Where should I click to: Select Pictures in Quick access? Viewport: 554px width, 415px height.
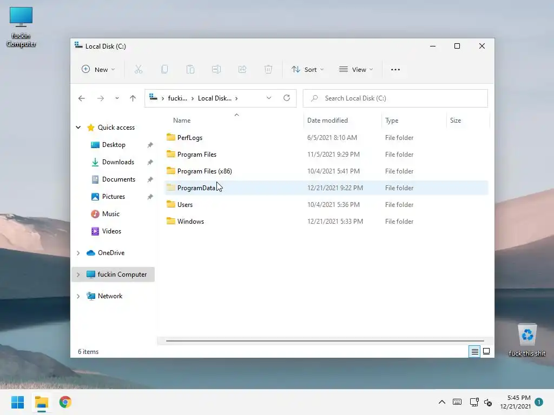point(113,197)
